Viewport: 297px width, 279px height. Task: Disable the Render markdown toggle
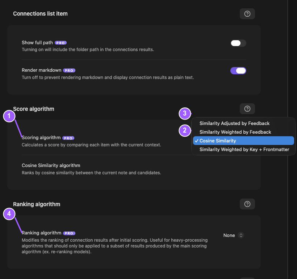pyautogui.click(x=238, y=71)
